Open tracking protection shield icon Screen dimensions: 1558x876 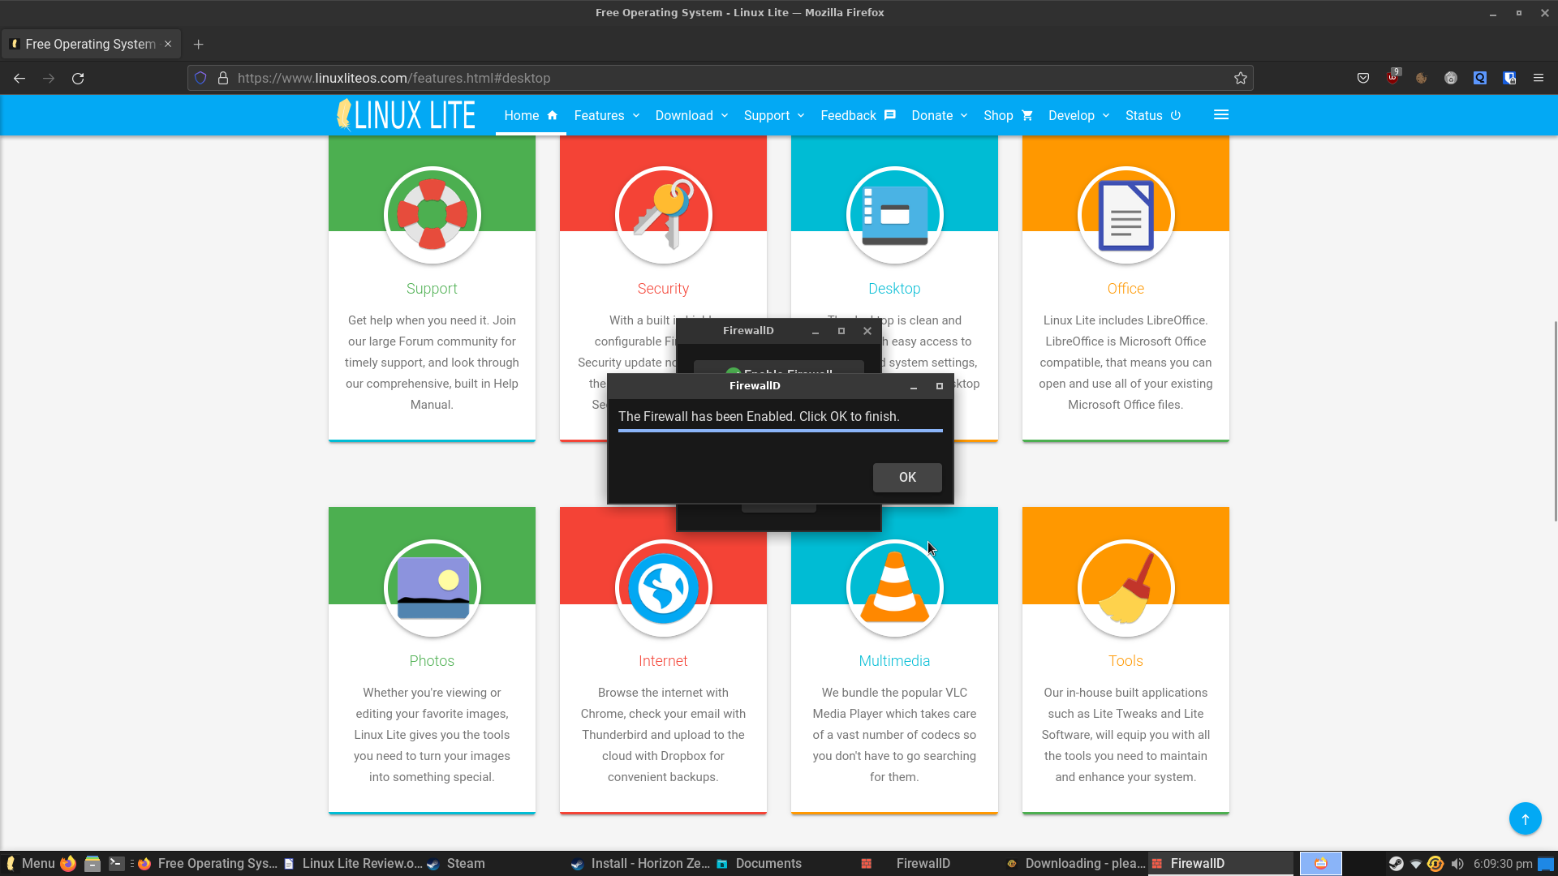click(x=200, y=79)
